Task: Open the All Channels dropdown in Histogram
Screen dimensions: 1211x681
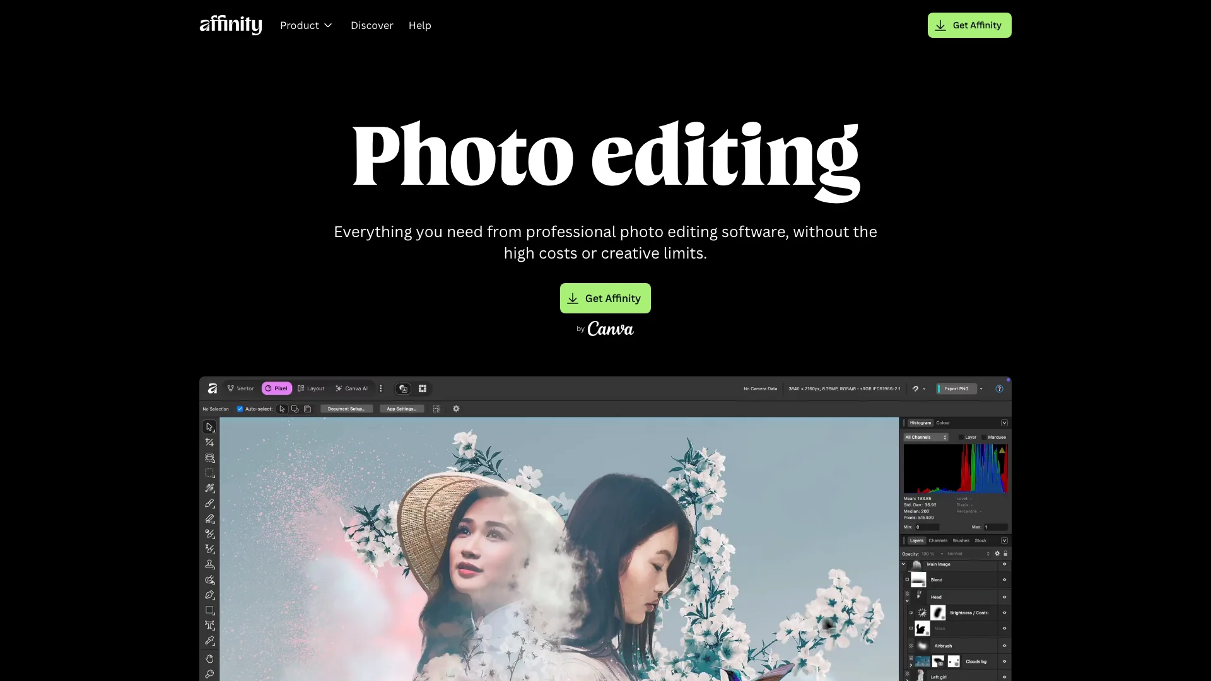Action: pyautogui.click(x=926, y=437)
